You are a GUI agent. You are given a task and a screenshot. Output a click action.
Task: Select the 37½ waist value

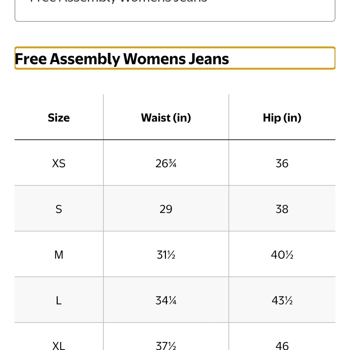coord(166,346)
